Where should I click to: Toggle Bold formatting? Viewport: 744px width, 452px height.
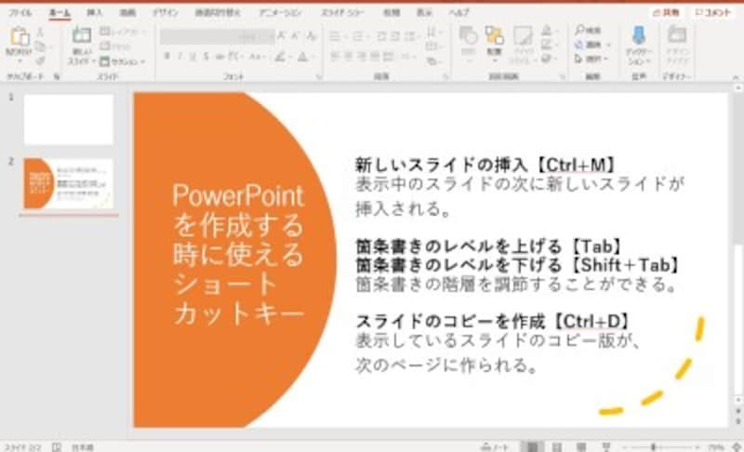(166, 57)
